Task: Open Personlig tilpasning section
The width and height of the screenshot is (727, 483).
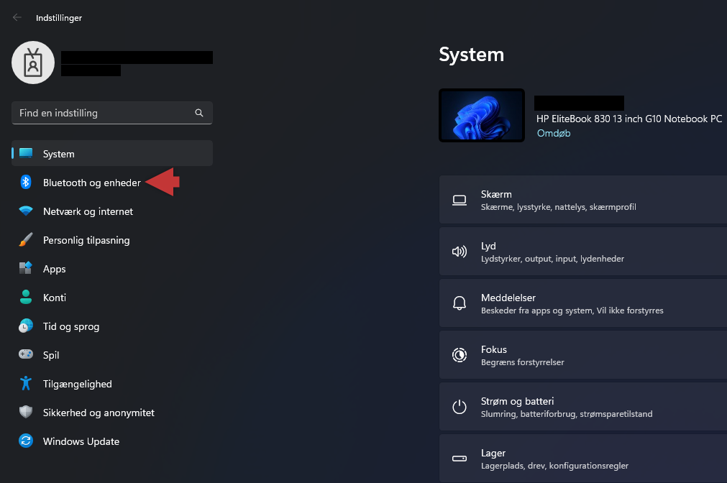Action: pyautogui.click(x=112, y=239)
